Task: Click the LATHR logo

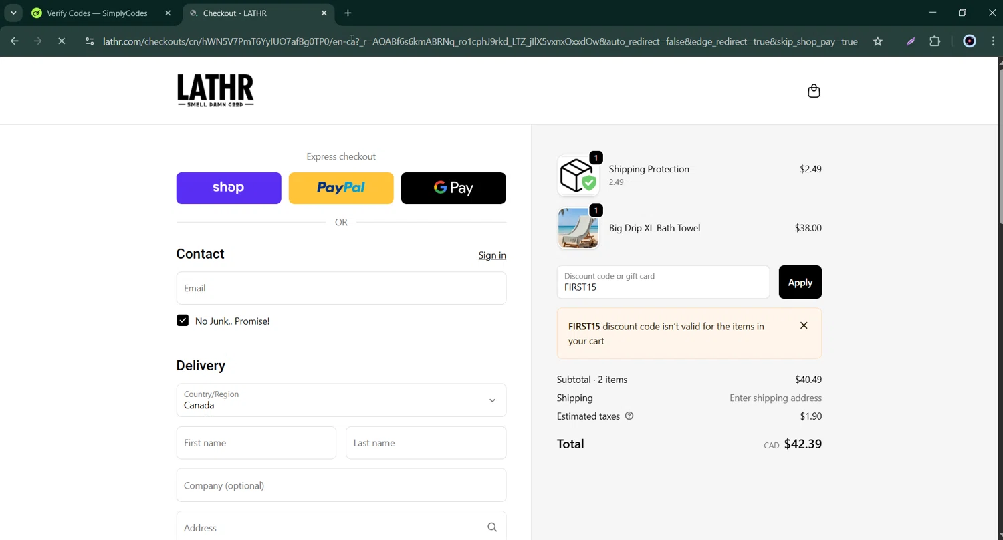Action: (215, 90)
